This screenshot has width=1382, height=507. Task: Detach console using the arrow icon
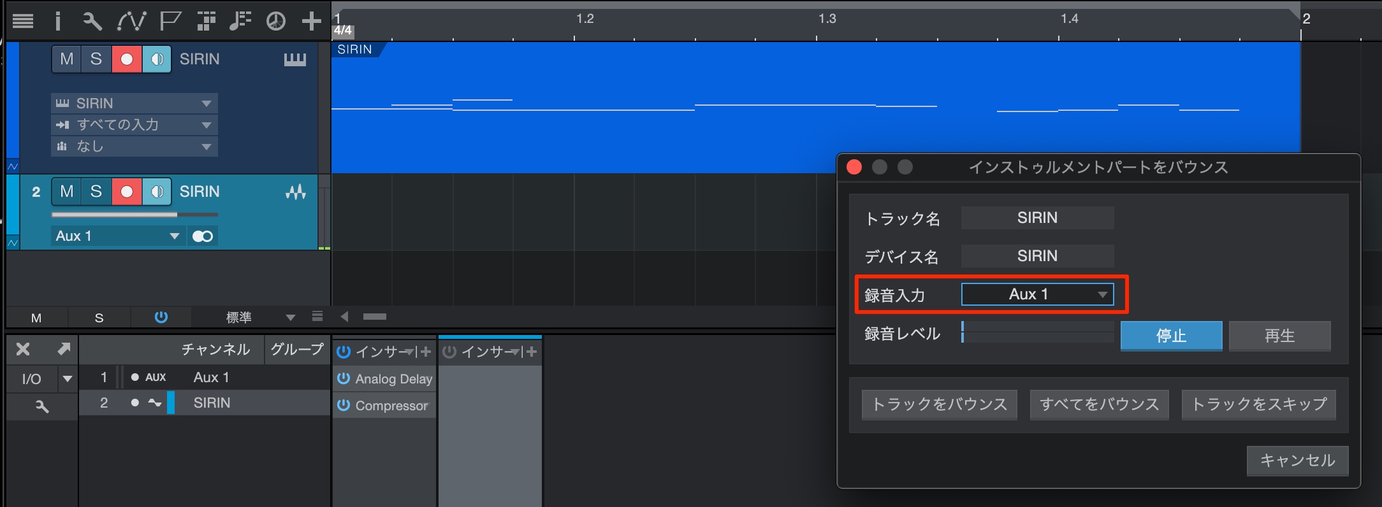[x=64, y=349]
